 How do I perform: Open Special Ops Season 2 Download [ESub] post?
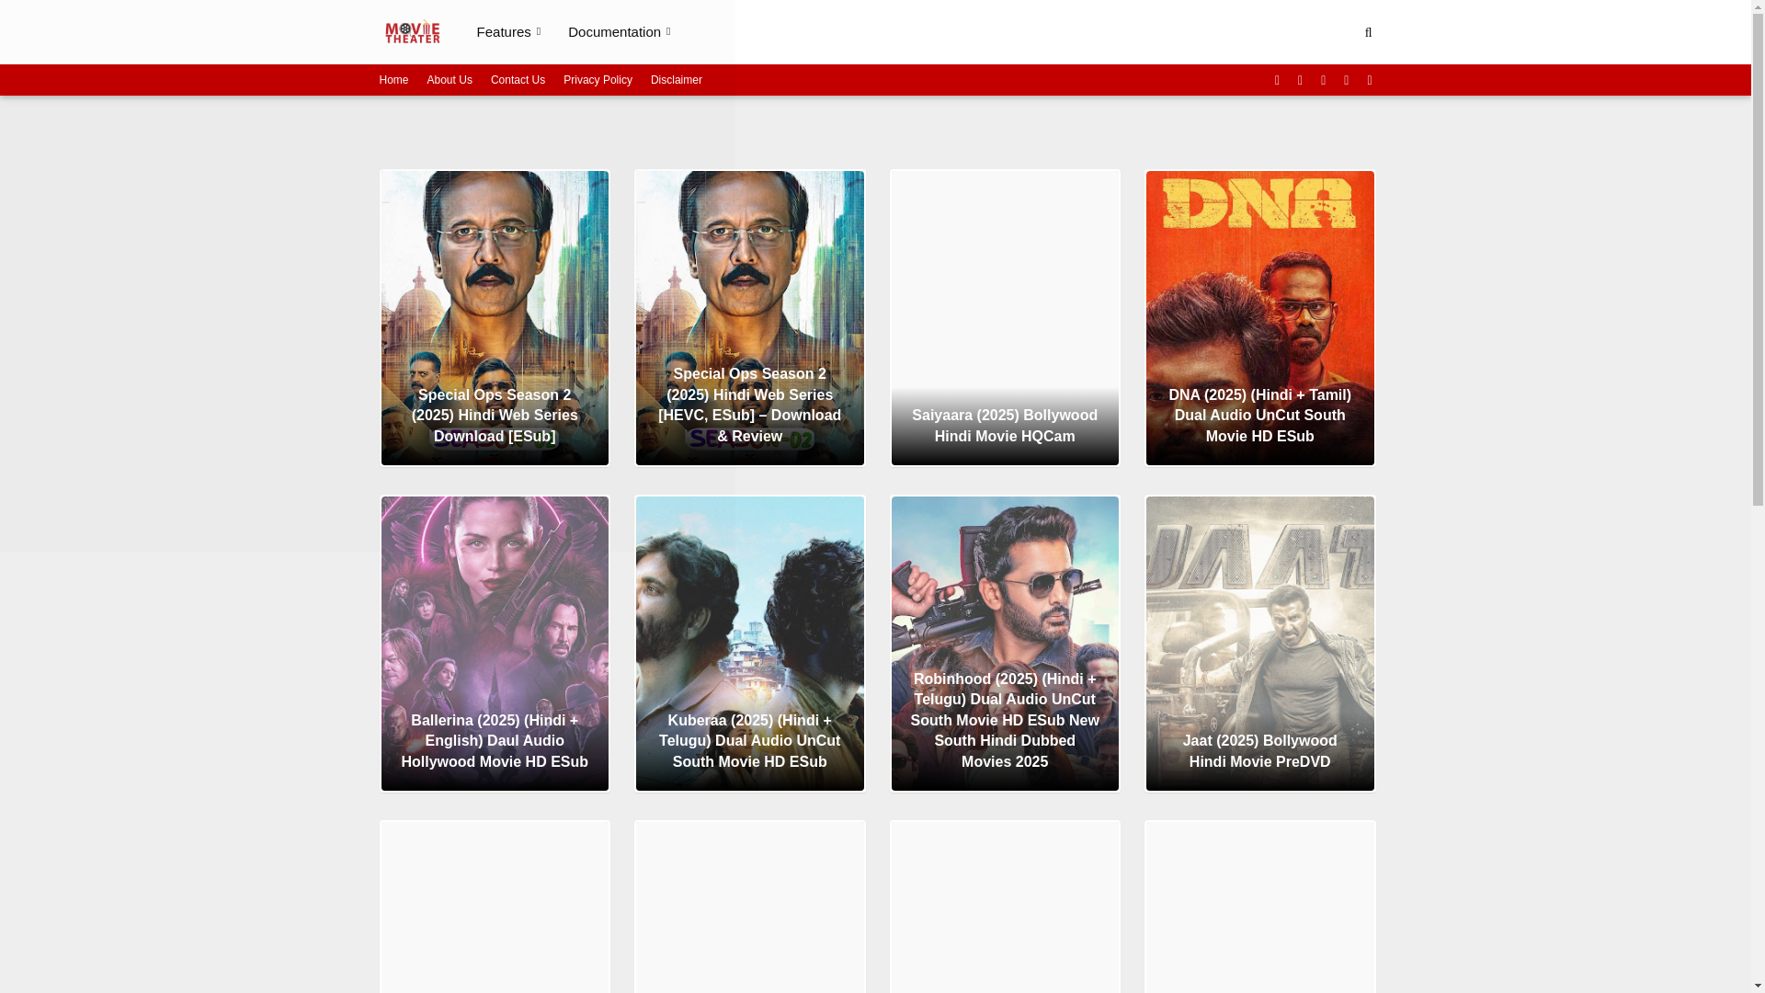coord(495,318)
